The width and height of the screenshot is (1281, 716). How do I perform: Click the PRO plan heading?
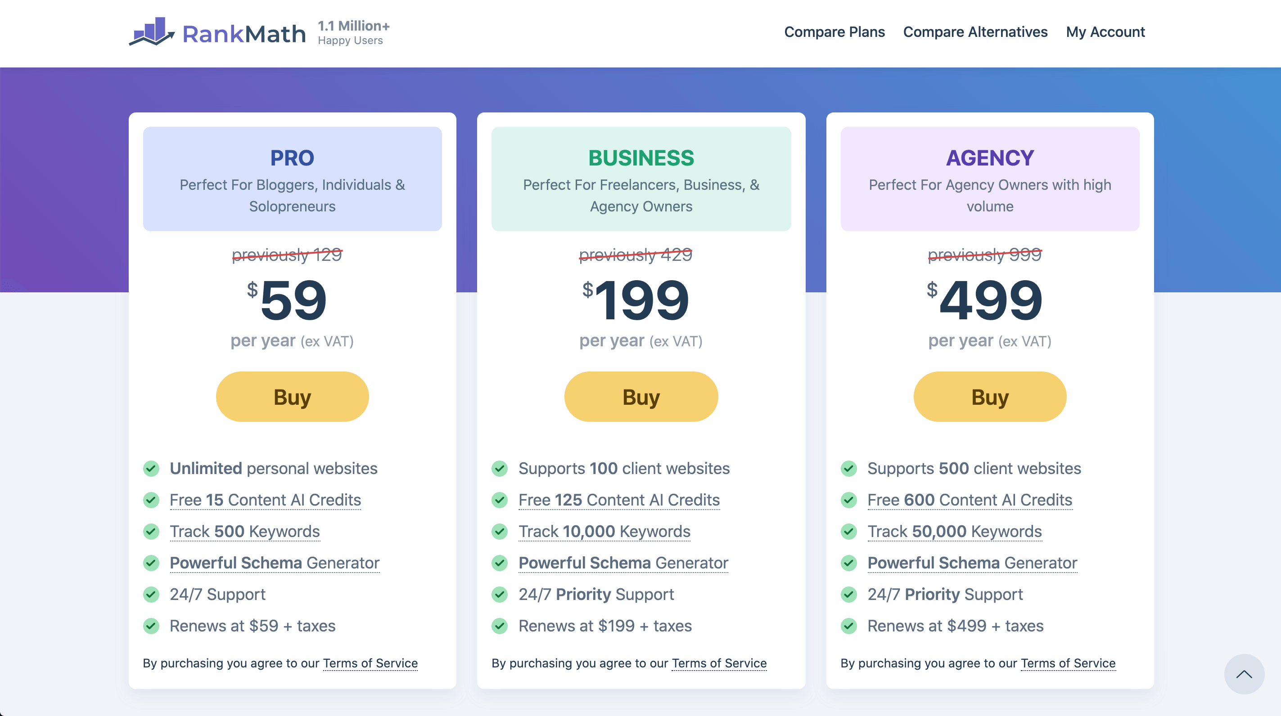pyautogui.click(x=293, y=158)
